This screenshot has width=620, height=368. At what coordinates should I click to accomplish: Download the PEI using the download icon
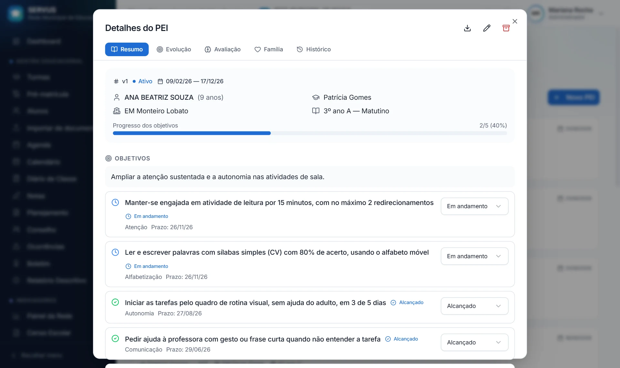click(467, 28)
